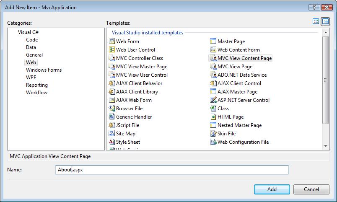Image resolution: width=337 pixels, height=202 pixels.
Task: Select the Reporting category
Action: click(x=37, y=85)
